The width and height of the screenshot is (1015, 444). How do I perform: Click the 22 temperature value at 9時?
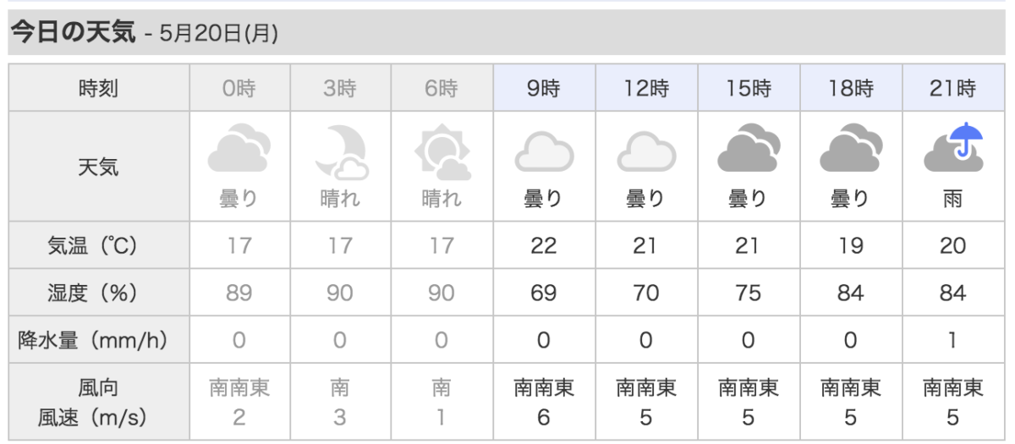544,245
